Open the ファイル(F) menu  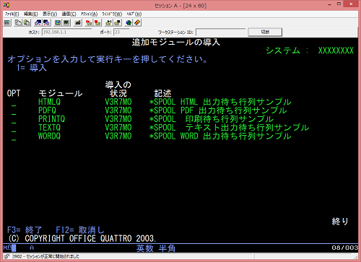coord(12,14)
